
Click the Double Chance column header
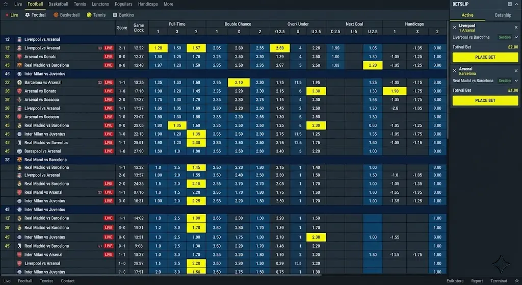pos(238,24)
